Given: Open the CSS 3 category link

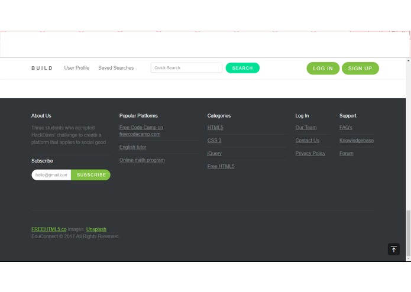Looking at the screenshot, I should coord(214,140).
